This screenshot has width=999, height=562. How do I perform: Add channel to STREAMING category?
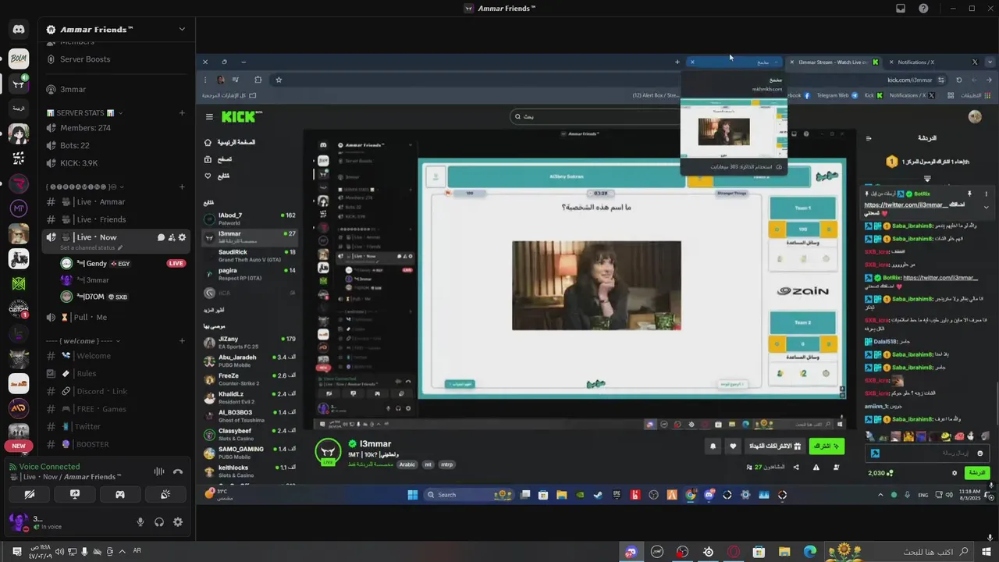pyautogui.click(x=182, y=187)
